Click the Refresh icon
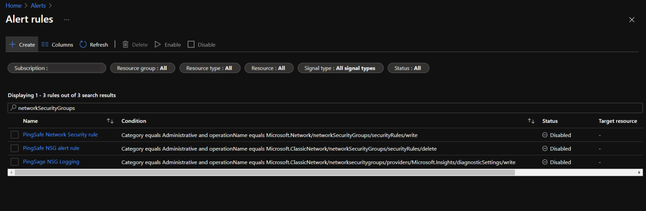Screen dimensions: 646x211 pos(83,44)
